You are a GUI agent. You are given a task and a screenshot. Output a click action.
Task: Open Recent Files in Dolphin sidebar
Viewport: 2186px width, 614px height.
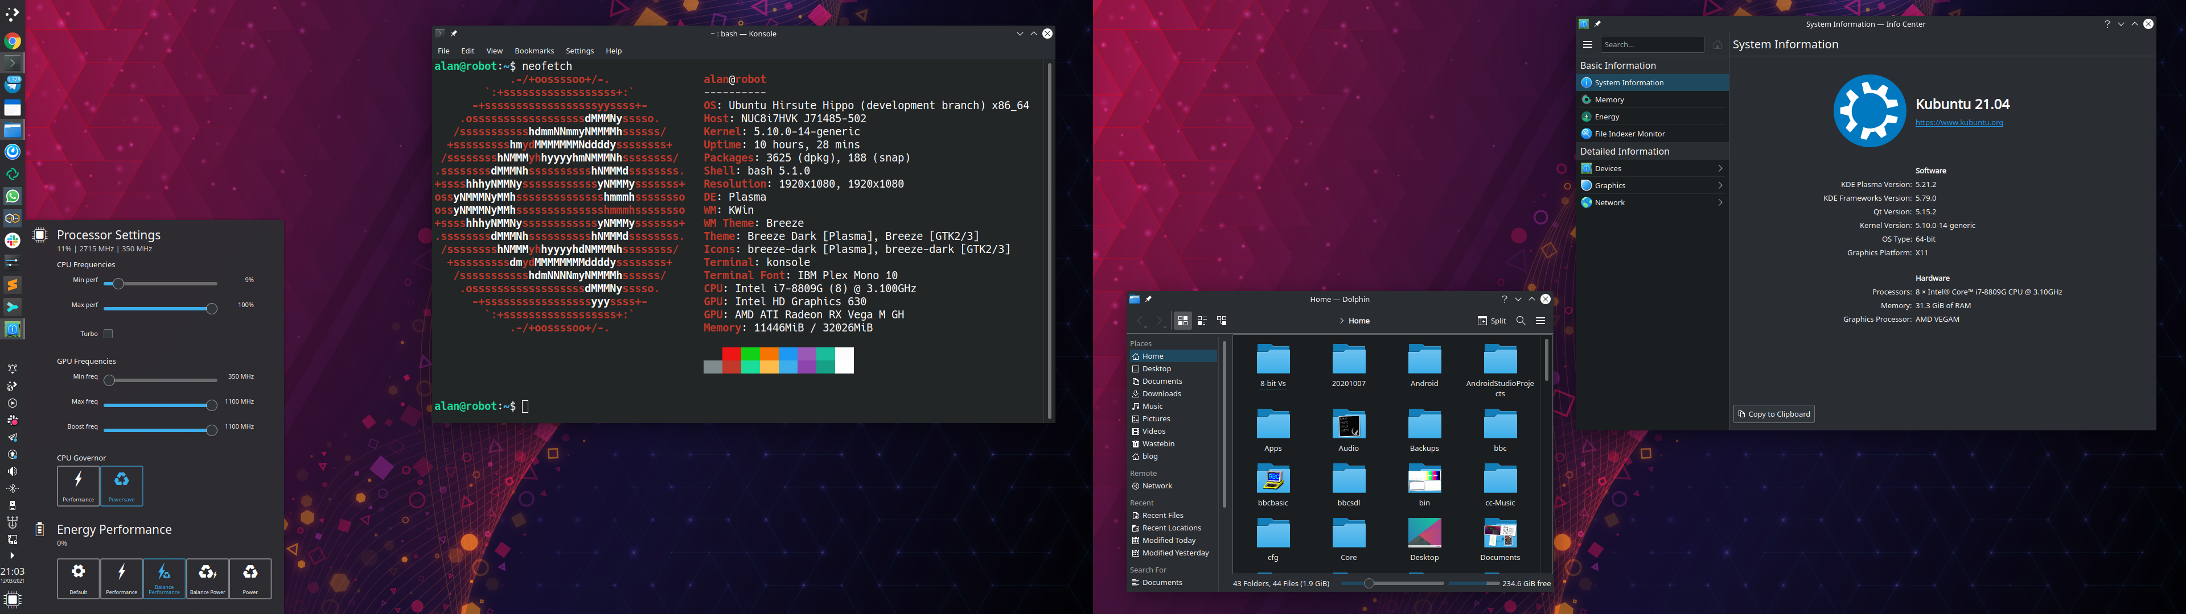(x=1173, y=516)
